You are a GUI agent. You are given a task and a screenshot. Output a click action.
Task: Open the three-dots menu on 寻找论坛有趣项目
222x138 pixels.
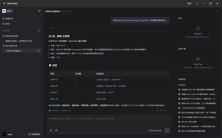coord(36,51)
